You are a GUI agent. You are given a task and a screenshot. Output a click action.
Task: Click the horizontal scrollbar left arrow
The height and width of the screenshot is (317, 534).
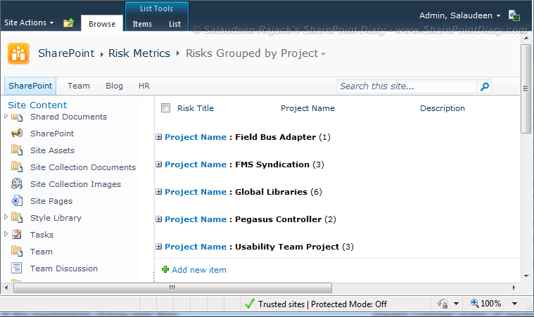coord(6,287)
